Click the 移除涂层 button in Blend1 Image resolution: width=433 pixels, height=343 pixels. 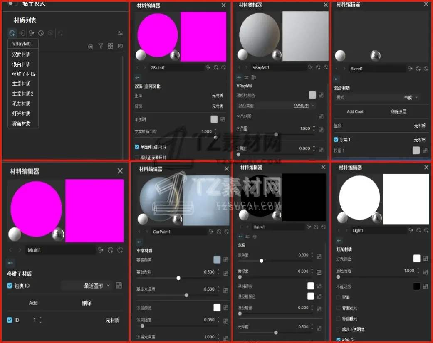click(398, 111)
